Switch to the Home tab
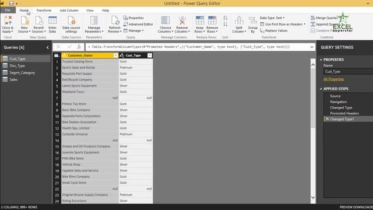373x210 pixels. [x=24, y=10]
